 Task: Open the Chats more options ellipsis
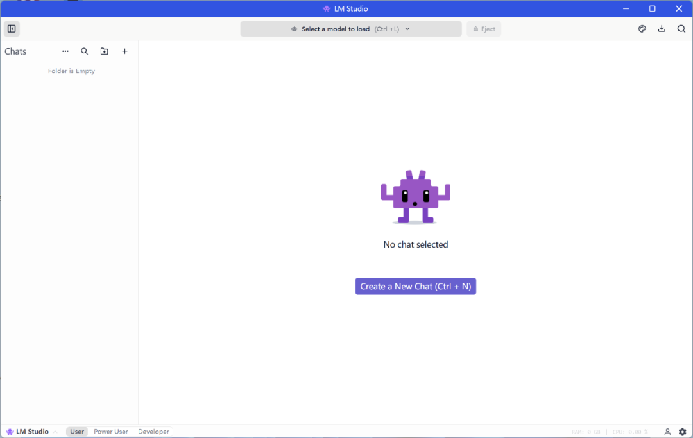[65, 51]
